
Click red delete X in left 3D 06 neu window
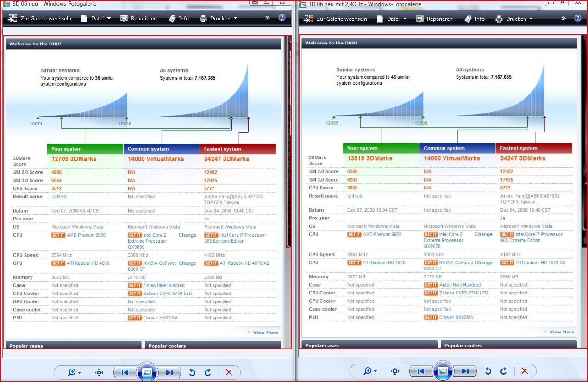pos(229,372)
